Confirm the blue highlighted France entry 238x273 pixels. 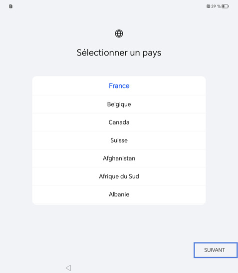coord(119,85)
